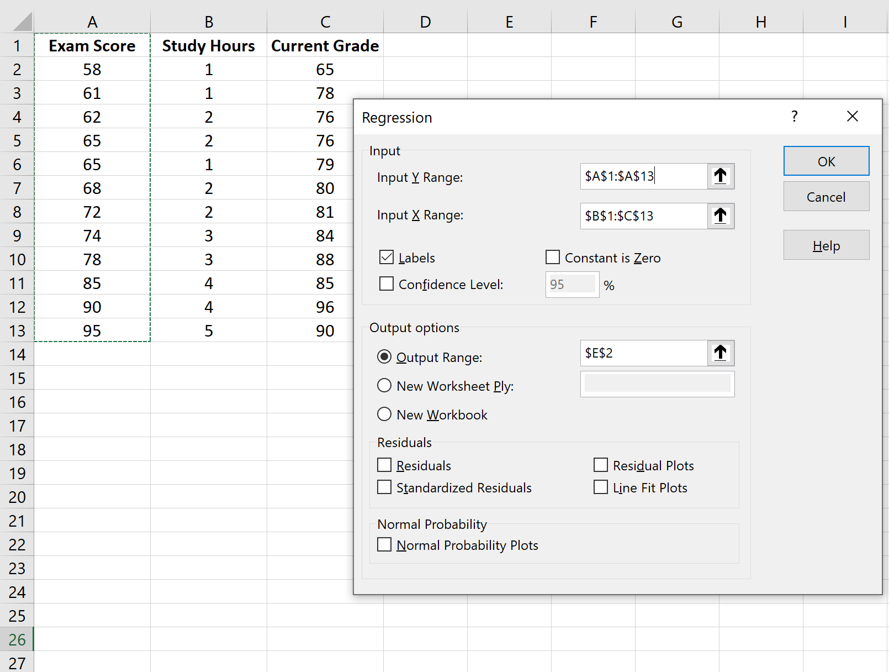Cancel the Regression dialog
889x672 pixels.
tap(826, 196)
